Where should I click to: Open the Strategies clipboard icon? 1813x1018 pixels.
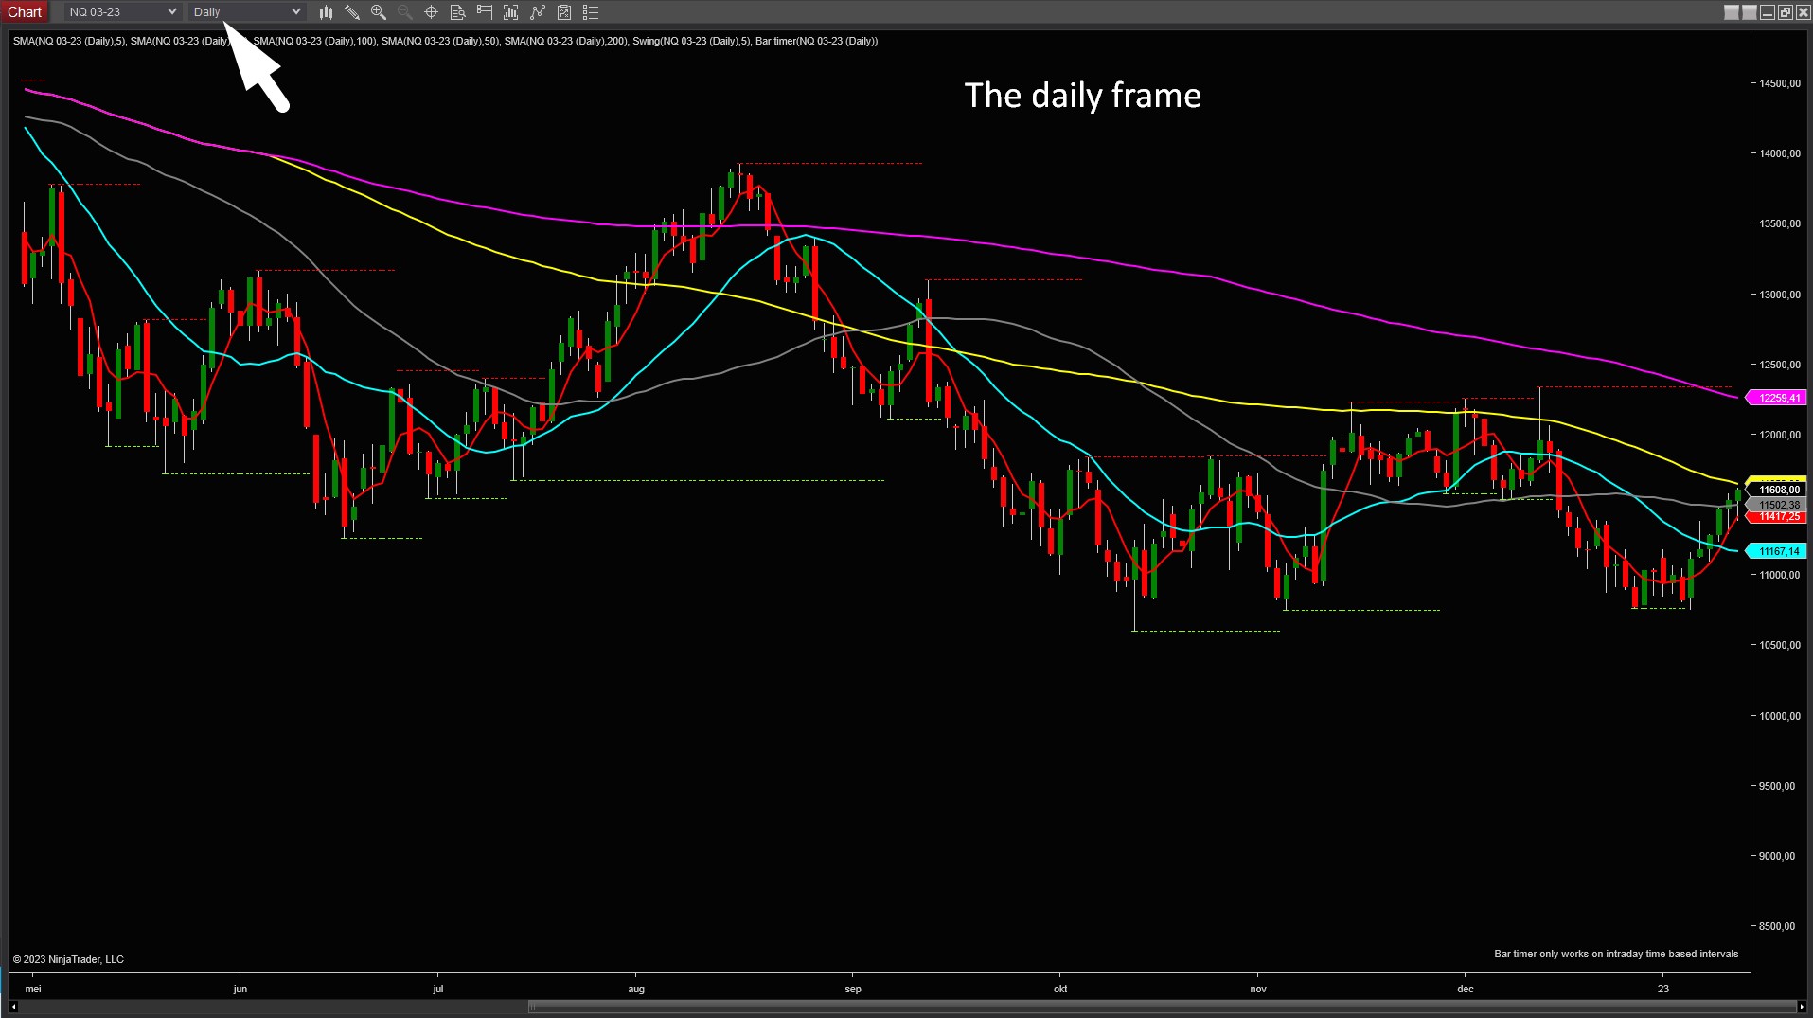563,12
